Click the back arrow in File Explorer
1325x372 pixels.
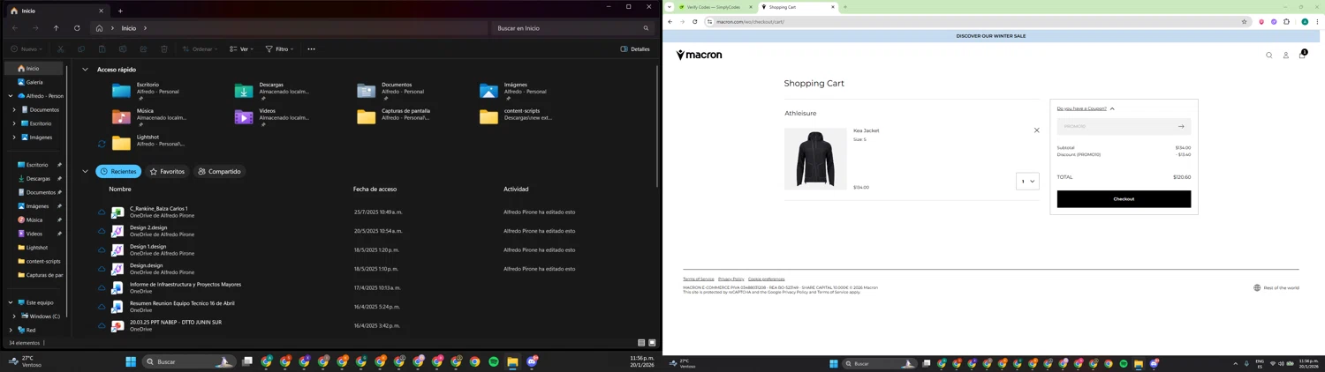(x=15, y=28)
